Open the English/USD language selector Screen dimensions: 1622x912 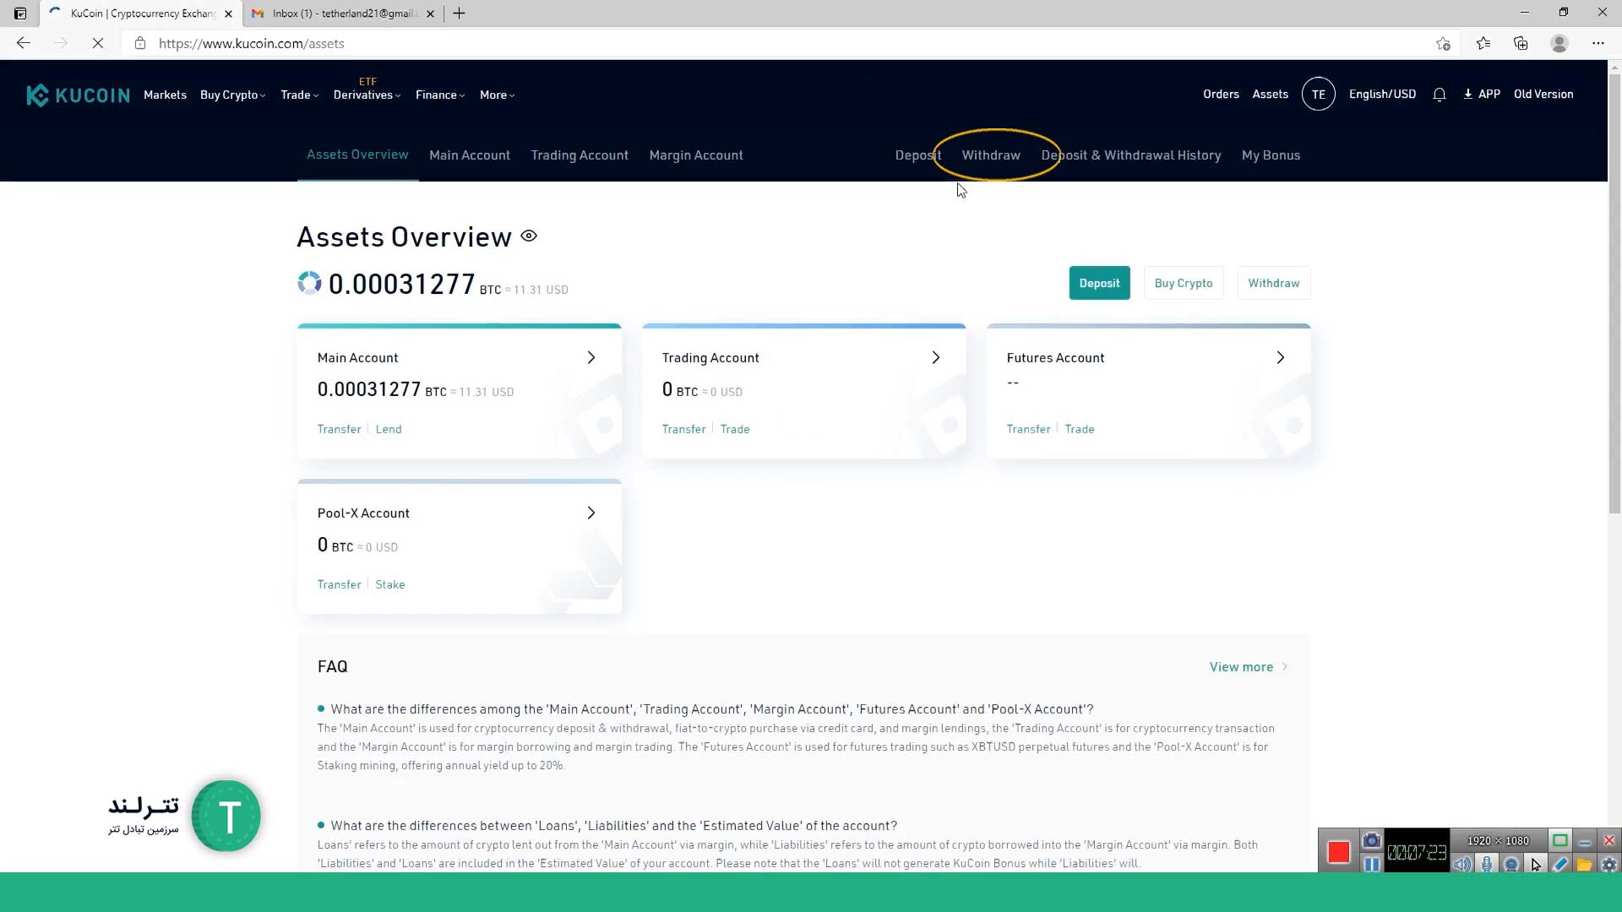(x=1382, y=95)
